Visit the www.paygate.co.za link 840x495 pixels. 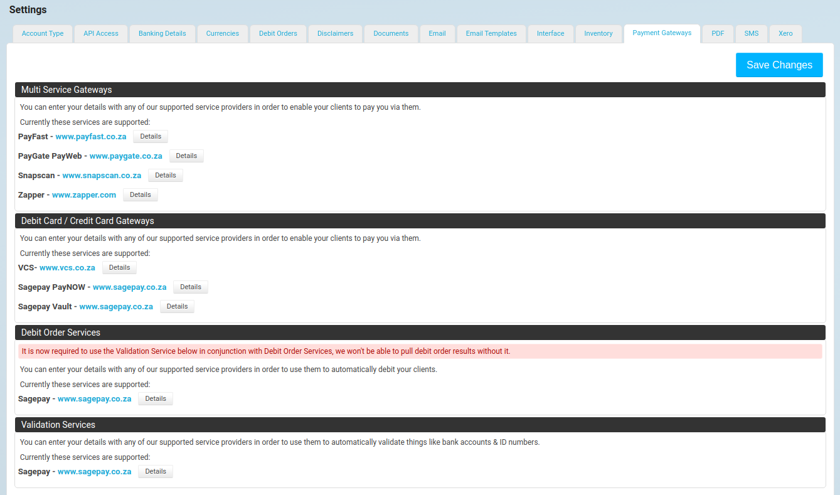126,156
